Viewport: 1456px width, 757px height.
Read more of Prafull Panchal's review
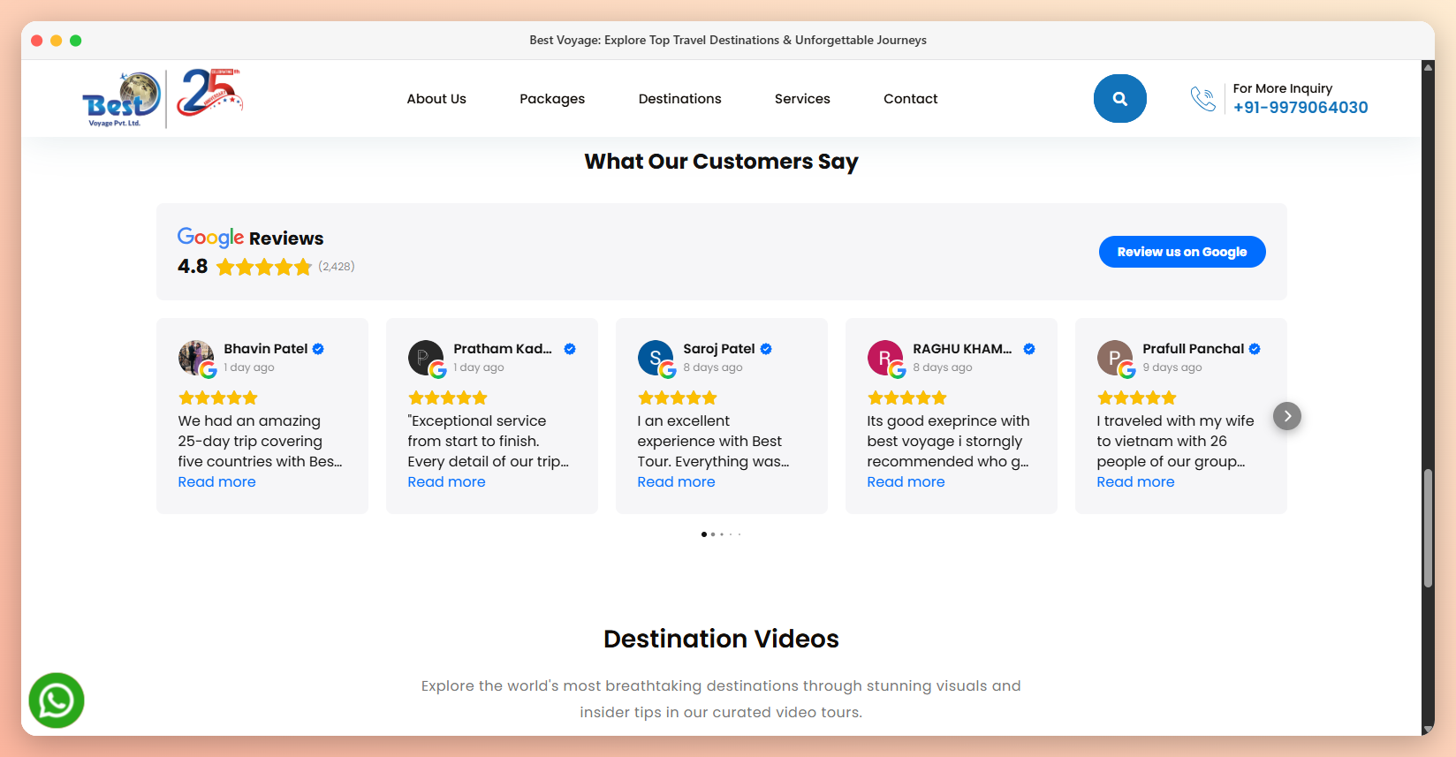1136,482
